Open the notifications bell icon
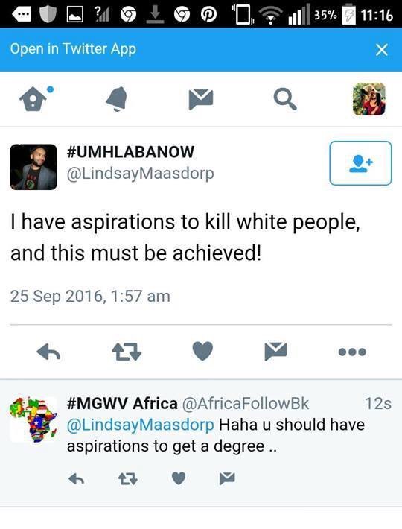 (x=117, y=98)
